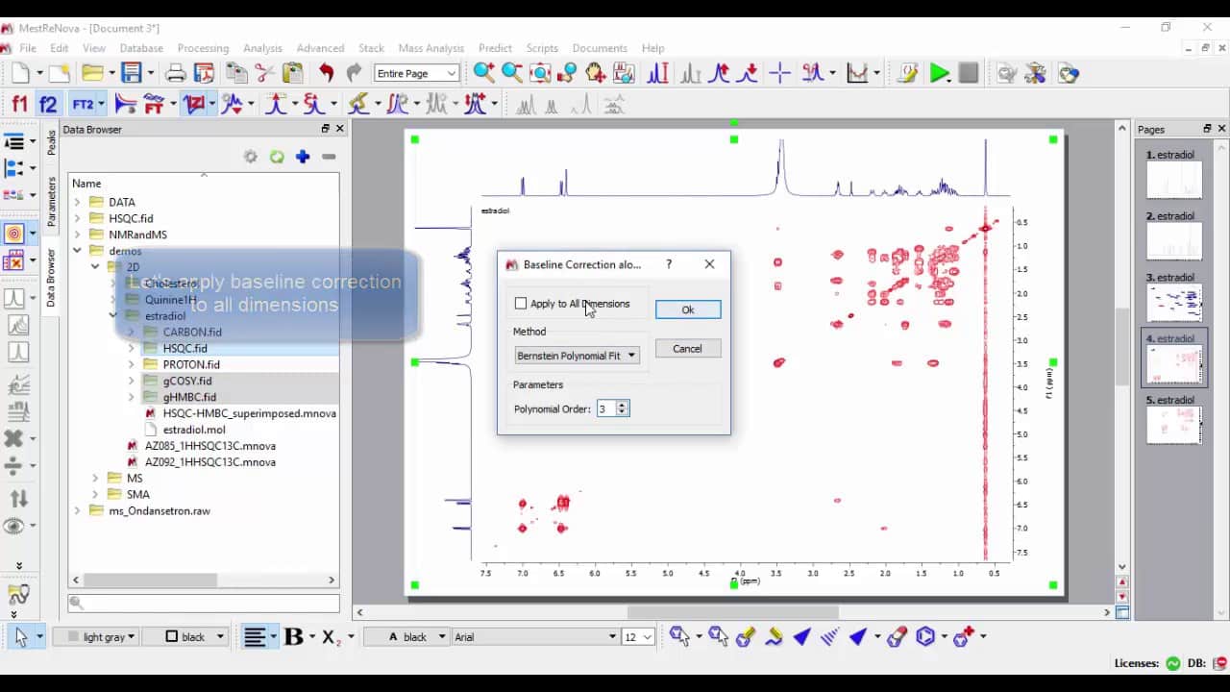Open the Method Bernstein Polynomial Fit dropdown
The width and height of the screenshot is (1230, 692).
(577, 356)
